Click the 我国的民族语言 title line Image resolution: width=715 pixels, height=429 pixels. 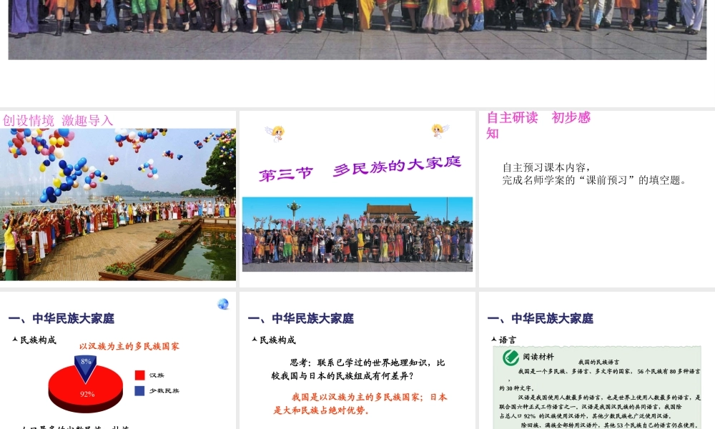point(598,362)
